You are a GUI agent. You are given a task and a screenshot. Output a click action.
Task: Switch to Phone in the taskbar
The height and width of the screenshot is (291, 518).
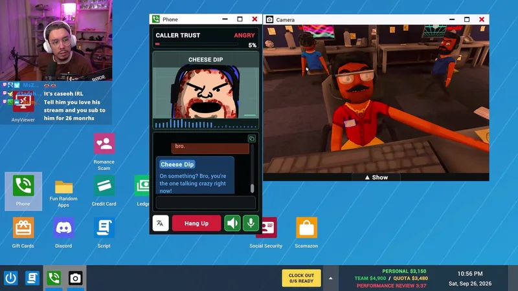pyautogui.click(x=54, y=278)
